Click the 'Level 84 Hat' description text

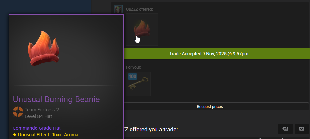(x=38, y=116)
